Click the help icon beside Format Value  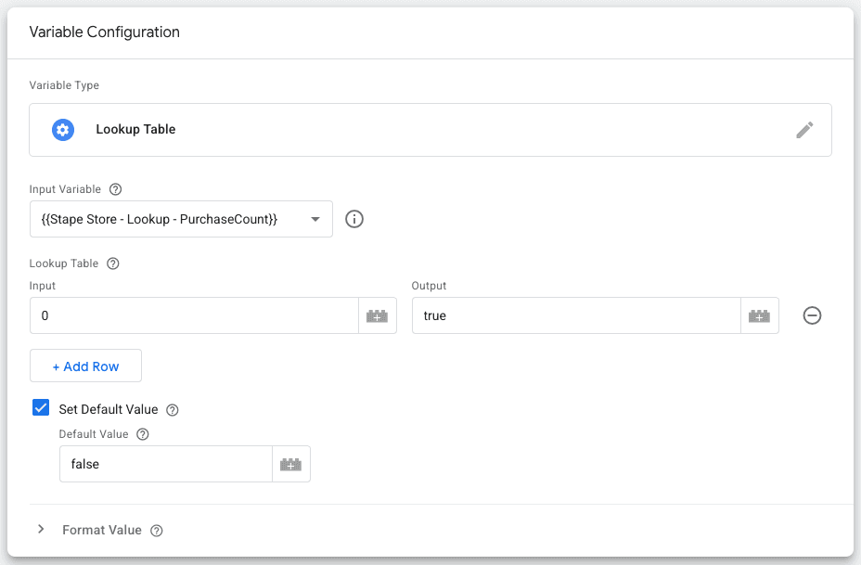coord(156,530)
